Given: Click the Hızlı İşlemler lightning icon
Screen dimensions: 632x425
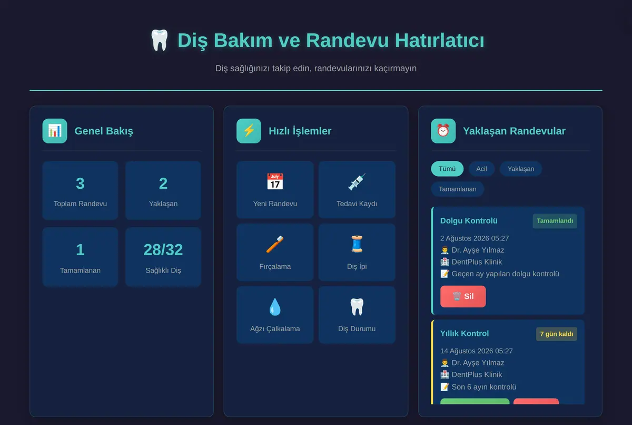Looking at the screenshot, I should coord(249,131).
